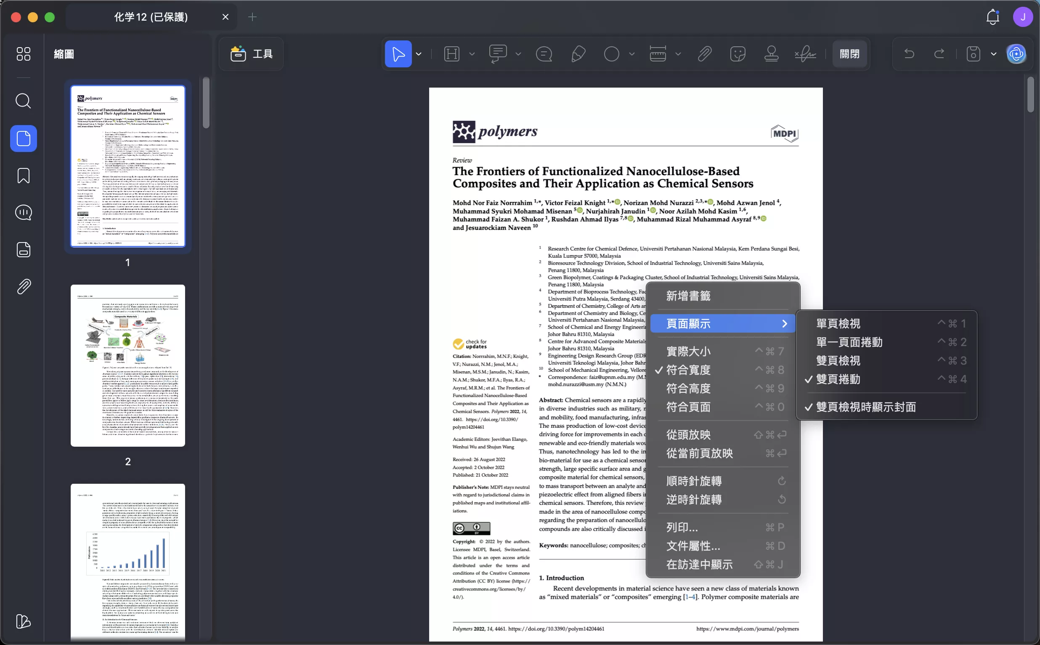Choose 順時針旋轉 rotate clockwise
This screenshot has width=1040, height=645.
pyautogui.click(x=723, y=481)
